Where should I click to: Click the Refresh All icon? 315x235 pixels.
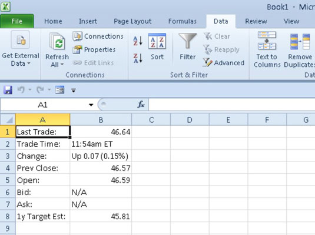pos(58,42)
